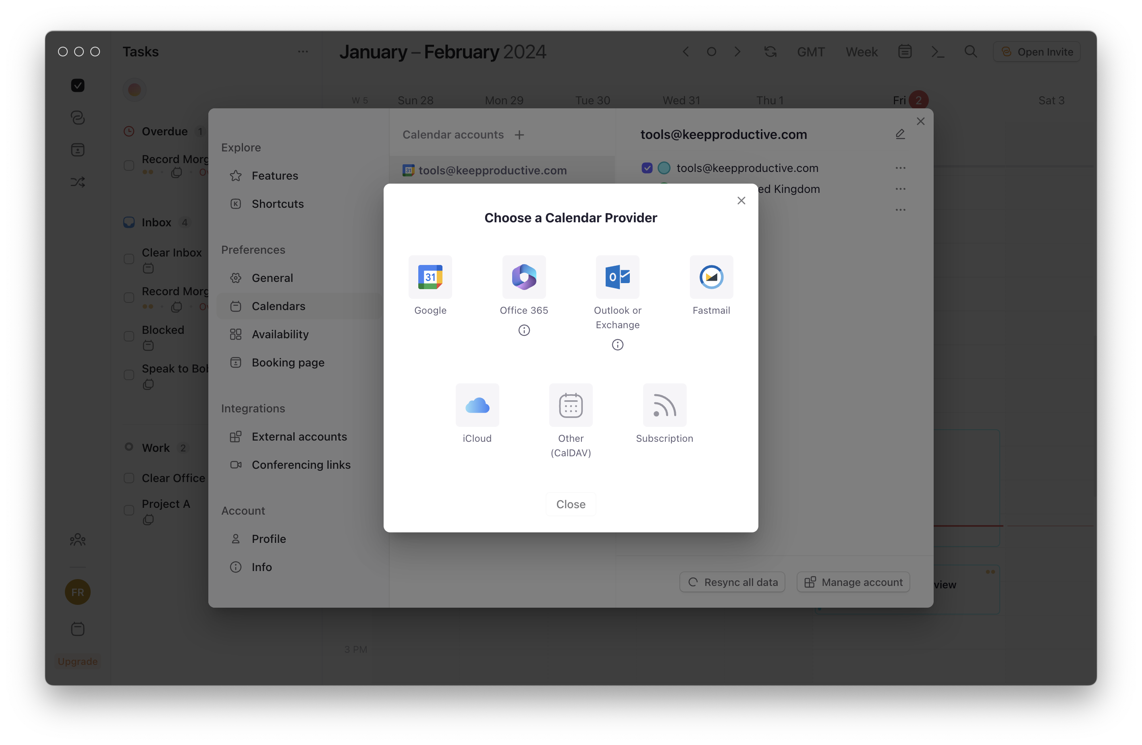Open Shortcuts settings
Screen dimensions: 1142x745
coord(299,204)
